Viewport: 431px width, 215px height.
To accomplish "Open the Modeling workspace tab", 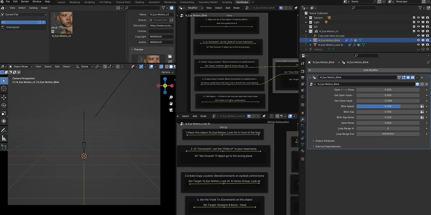I will pyautogui.click(x=74, y=1).
